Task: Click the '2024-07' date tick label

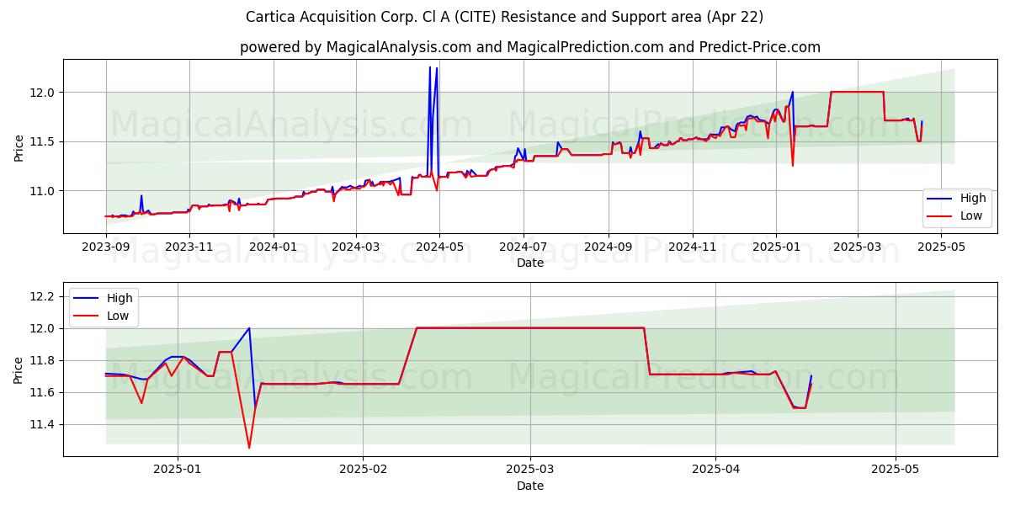Action: pos(523,247)
